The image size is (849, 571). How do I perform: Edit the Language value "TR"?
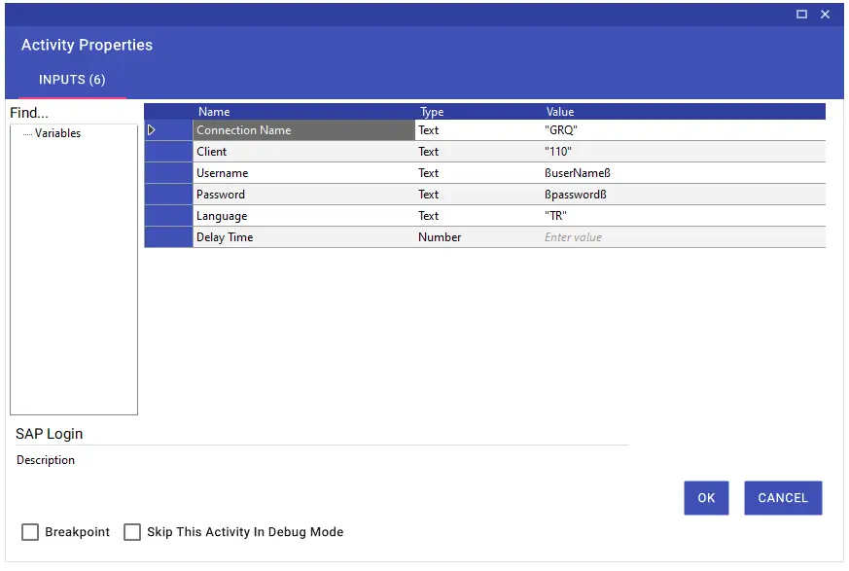pos(683,216)
